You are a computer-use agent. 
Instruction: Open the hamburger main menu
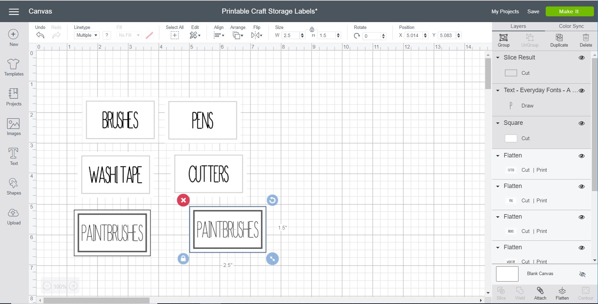[x=14, y=12]
